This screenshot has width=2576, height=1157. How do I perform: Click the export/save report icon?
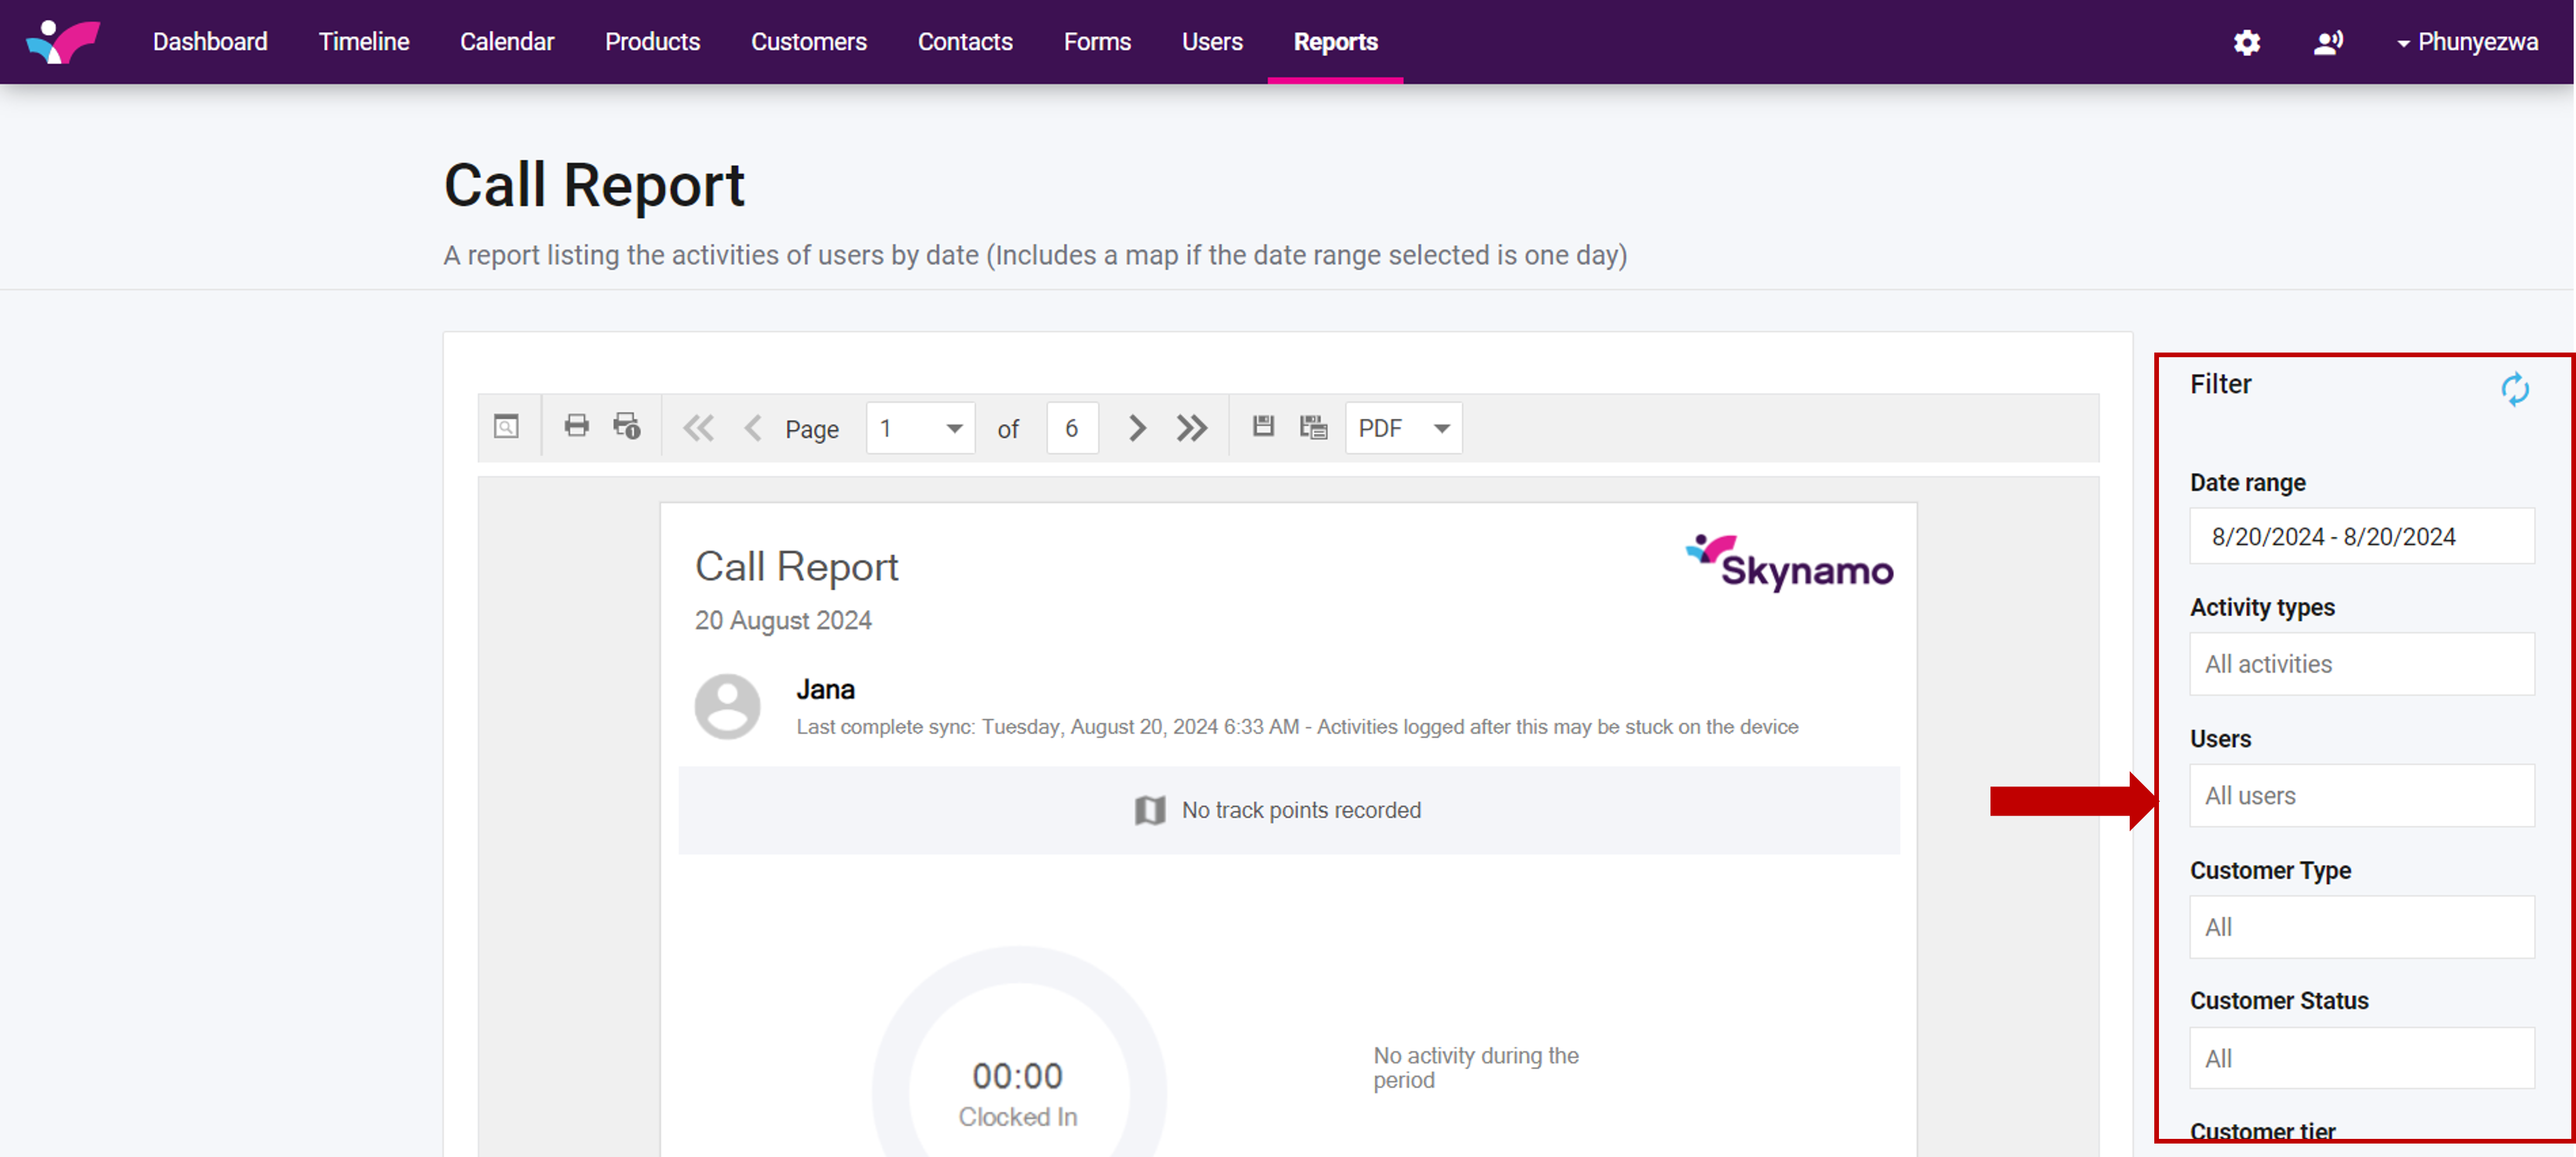click(1263, 427)
